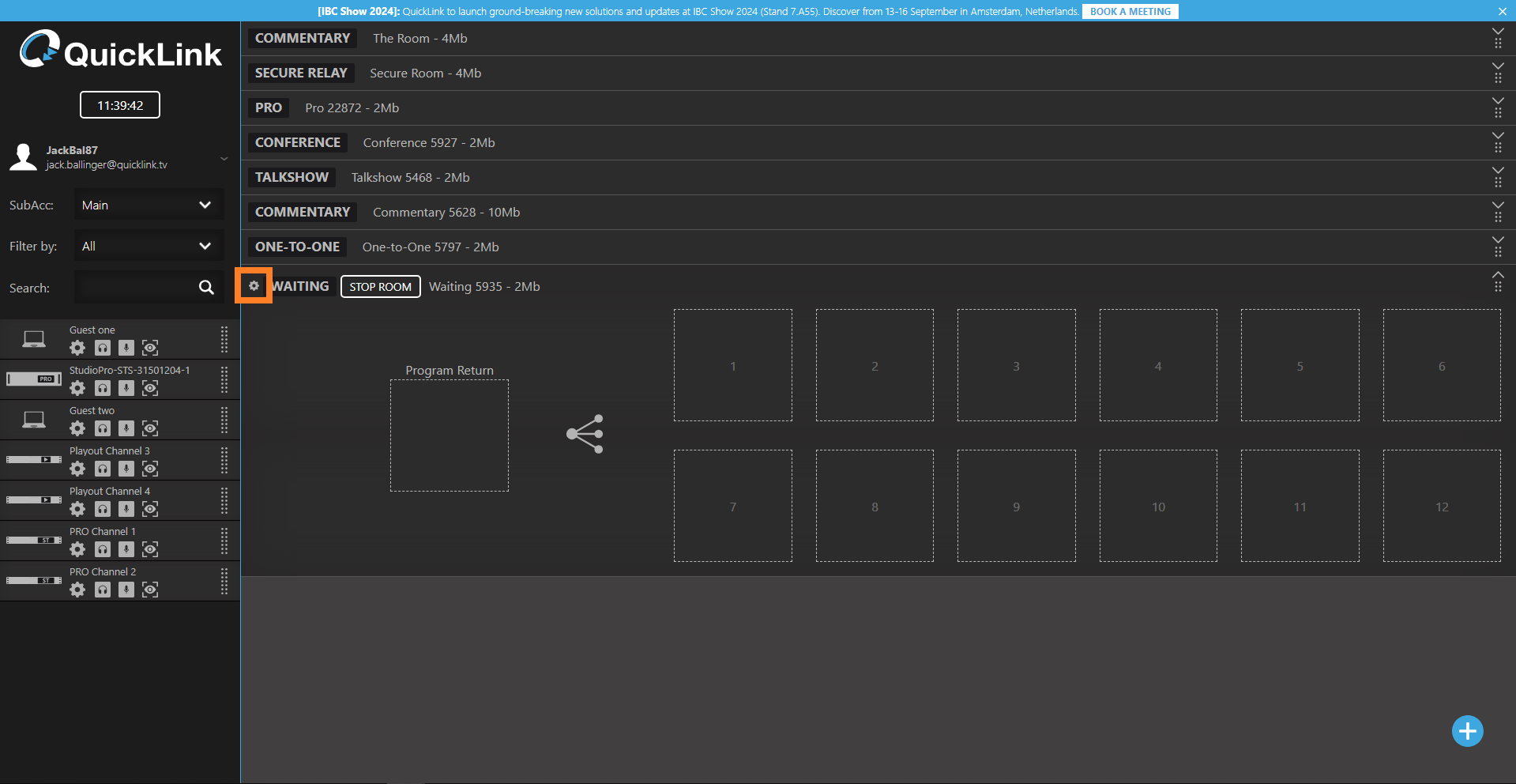The width and height of the screenshot is (1516, 784).
Task: Click the Program Return drop box
Action: [450, 435]
